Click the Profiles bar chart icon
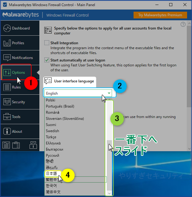Viewport: 192px width, 197px height. point(7,43)
